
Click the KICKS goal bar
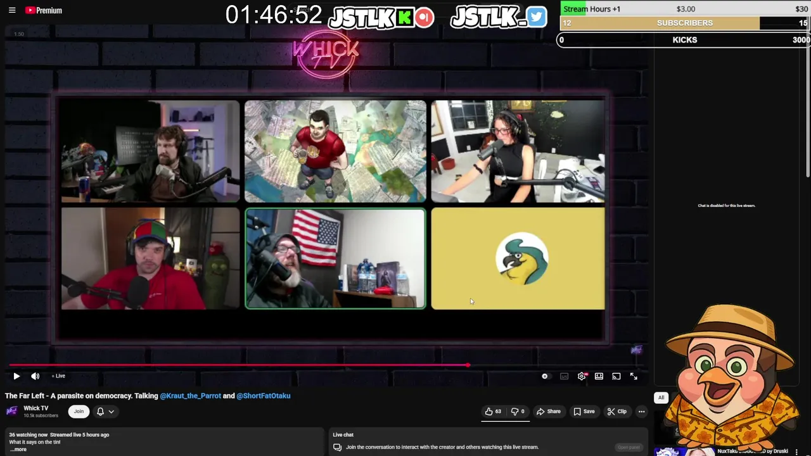[x=684, y=40]
